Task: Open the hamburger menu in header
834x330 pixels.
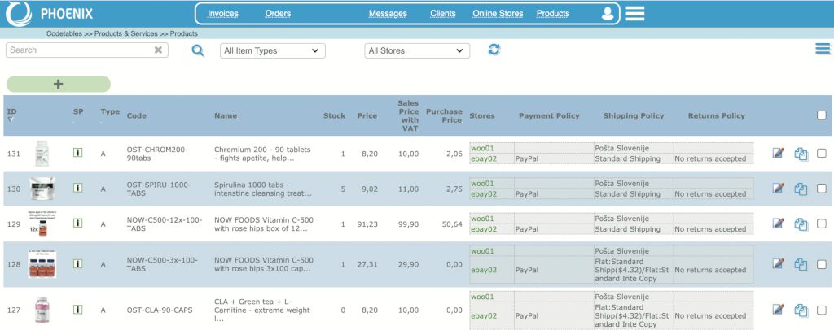Action: (x=635, y=14)
